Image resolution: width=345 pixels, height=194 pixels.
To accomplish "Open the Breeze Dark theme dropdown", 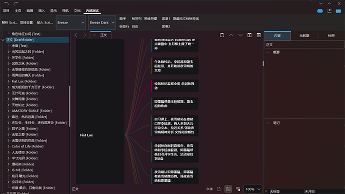I will pos(102,22).
